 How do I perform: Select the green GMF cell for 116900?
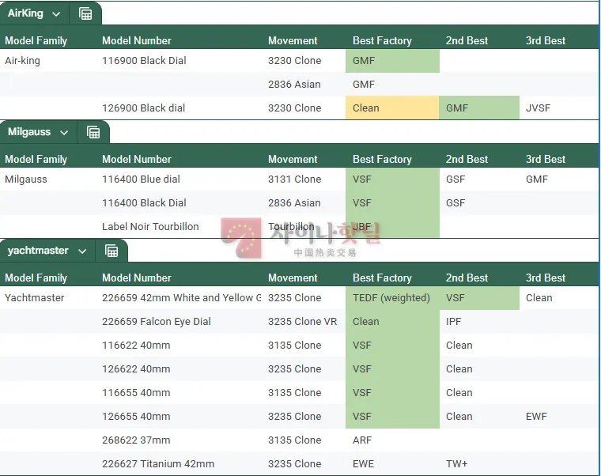pos(392,61)
